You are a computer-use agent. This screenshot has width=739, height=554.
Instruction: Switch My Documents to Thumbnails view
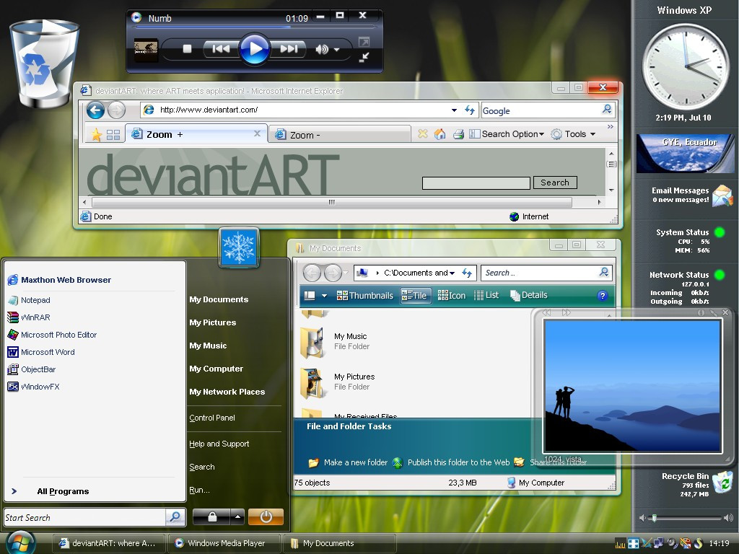[x=364, y=295]
